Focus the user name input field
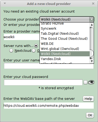The height and width of the screenshot is (122, 98). coord(49,66)
